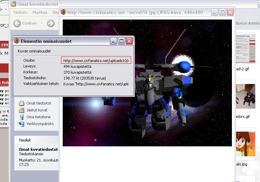Click the aki.jpg file name
260x182 pixels.
(242, 164)
